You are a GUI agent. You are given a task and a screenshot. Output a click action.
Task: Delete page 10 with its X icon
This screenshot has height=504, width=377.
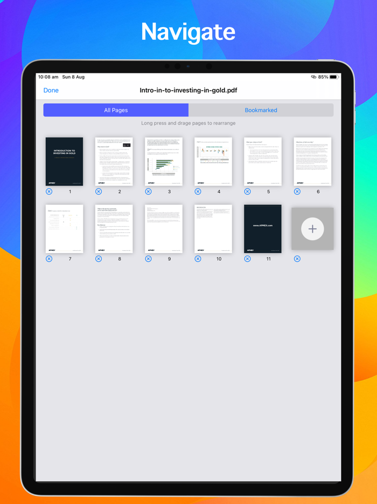pos(198,259)
